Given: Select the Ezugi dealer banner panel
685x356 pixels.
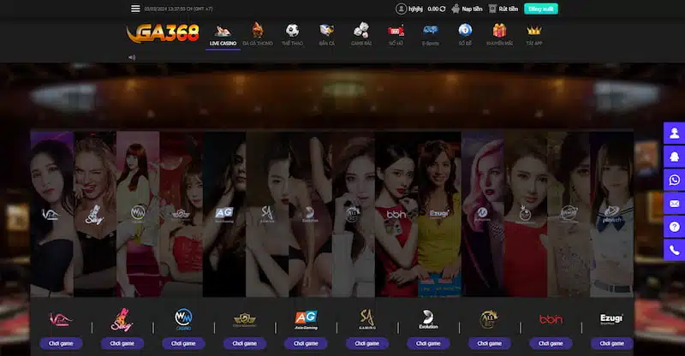Looking at the screenshot, I should coord(439,214).
